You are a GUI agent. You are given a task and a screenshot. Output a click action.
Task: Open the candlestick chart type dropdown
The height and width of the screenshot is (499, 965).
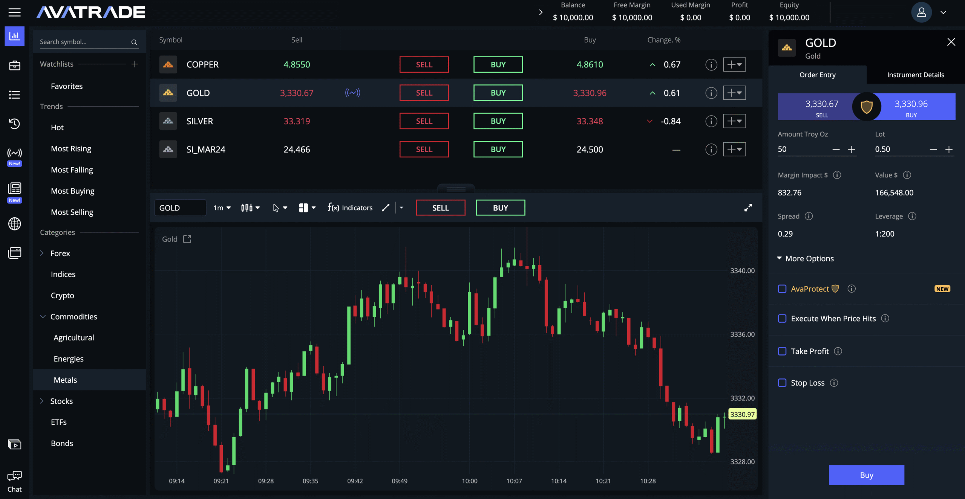pos(250,208)
